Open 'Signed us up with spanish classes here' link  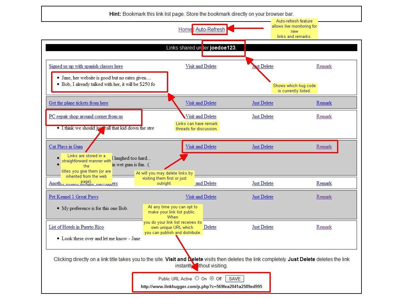point(86,66)
